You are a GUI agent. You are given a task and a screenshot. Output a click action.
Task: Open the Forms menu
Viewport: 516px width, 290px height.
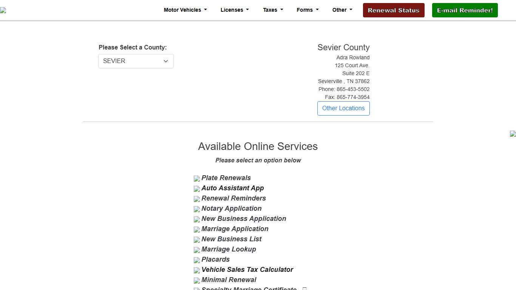pos(307,10)
